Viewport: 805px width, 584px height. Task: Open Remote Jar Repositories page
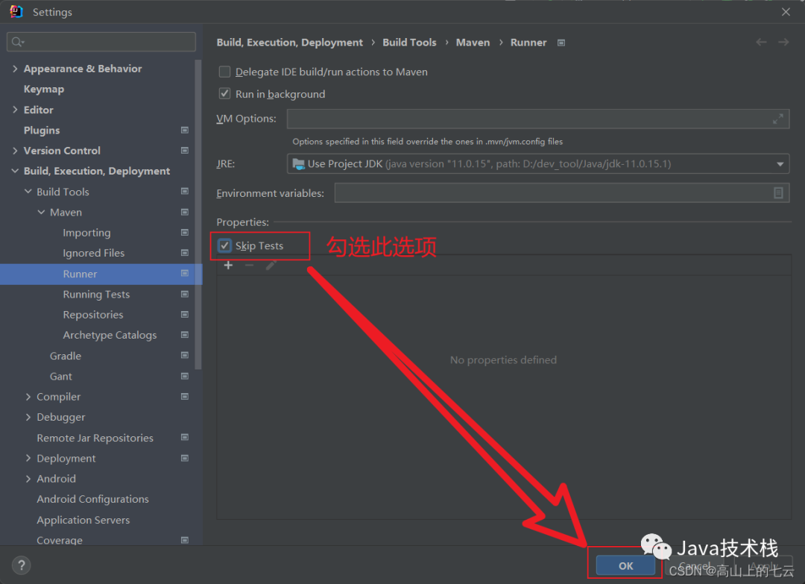point(95,438)
